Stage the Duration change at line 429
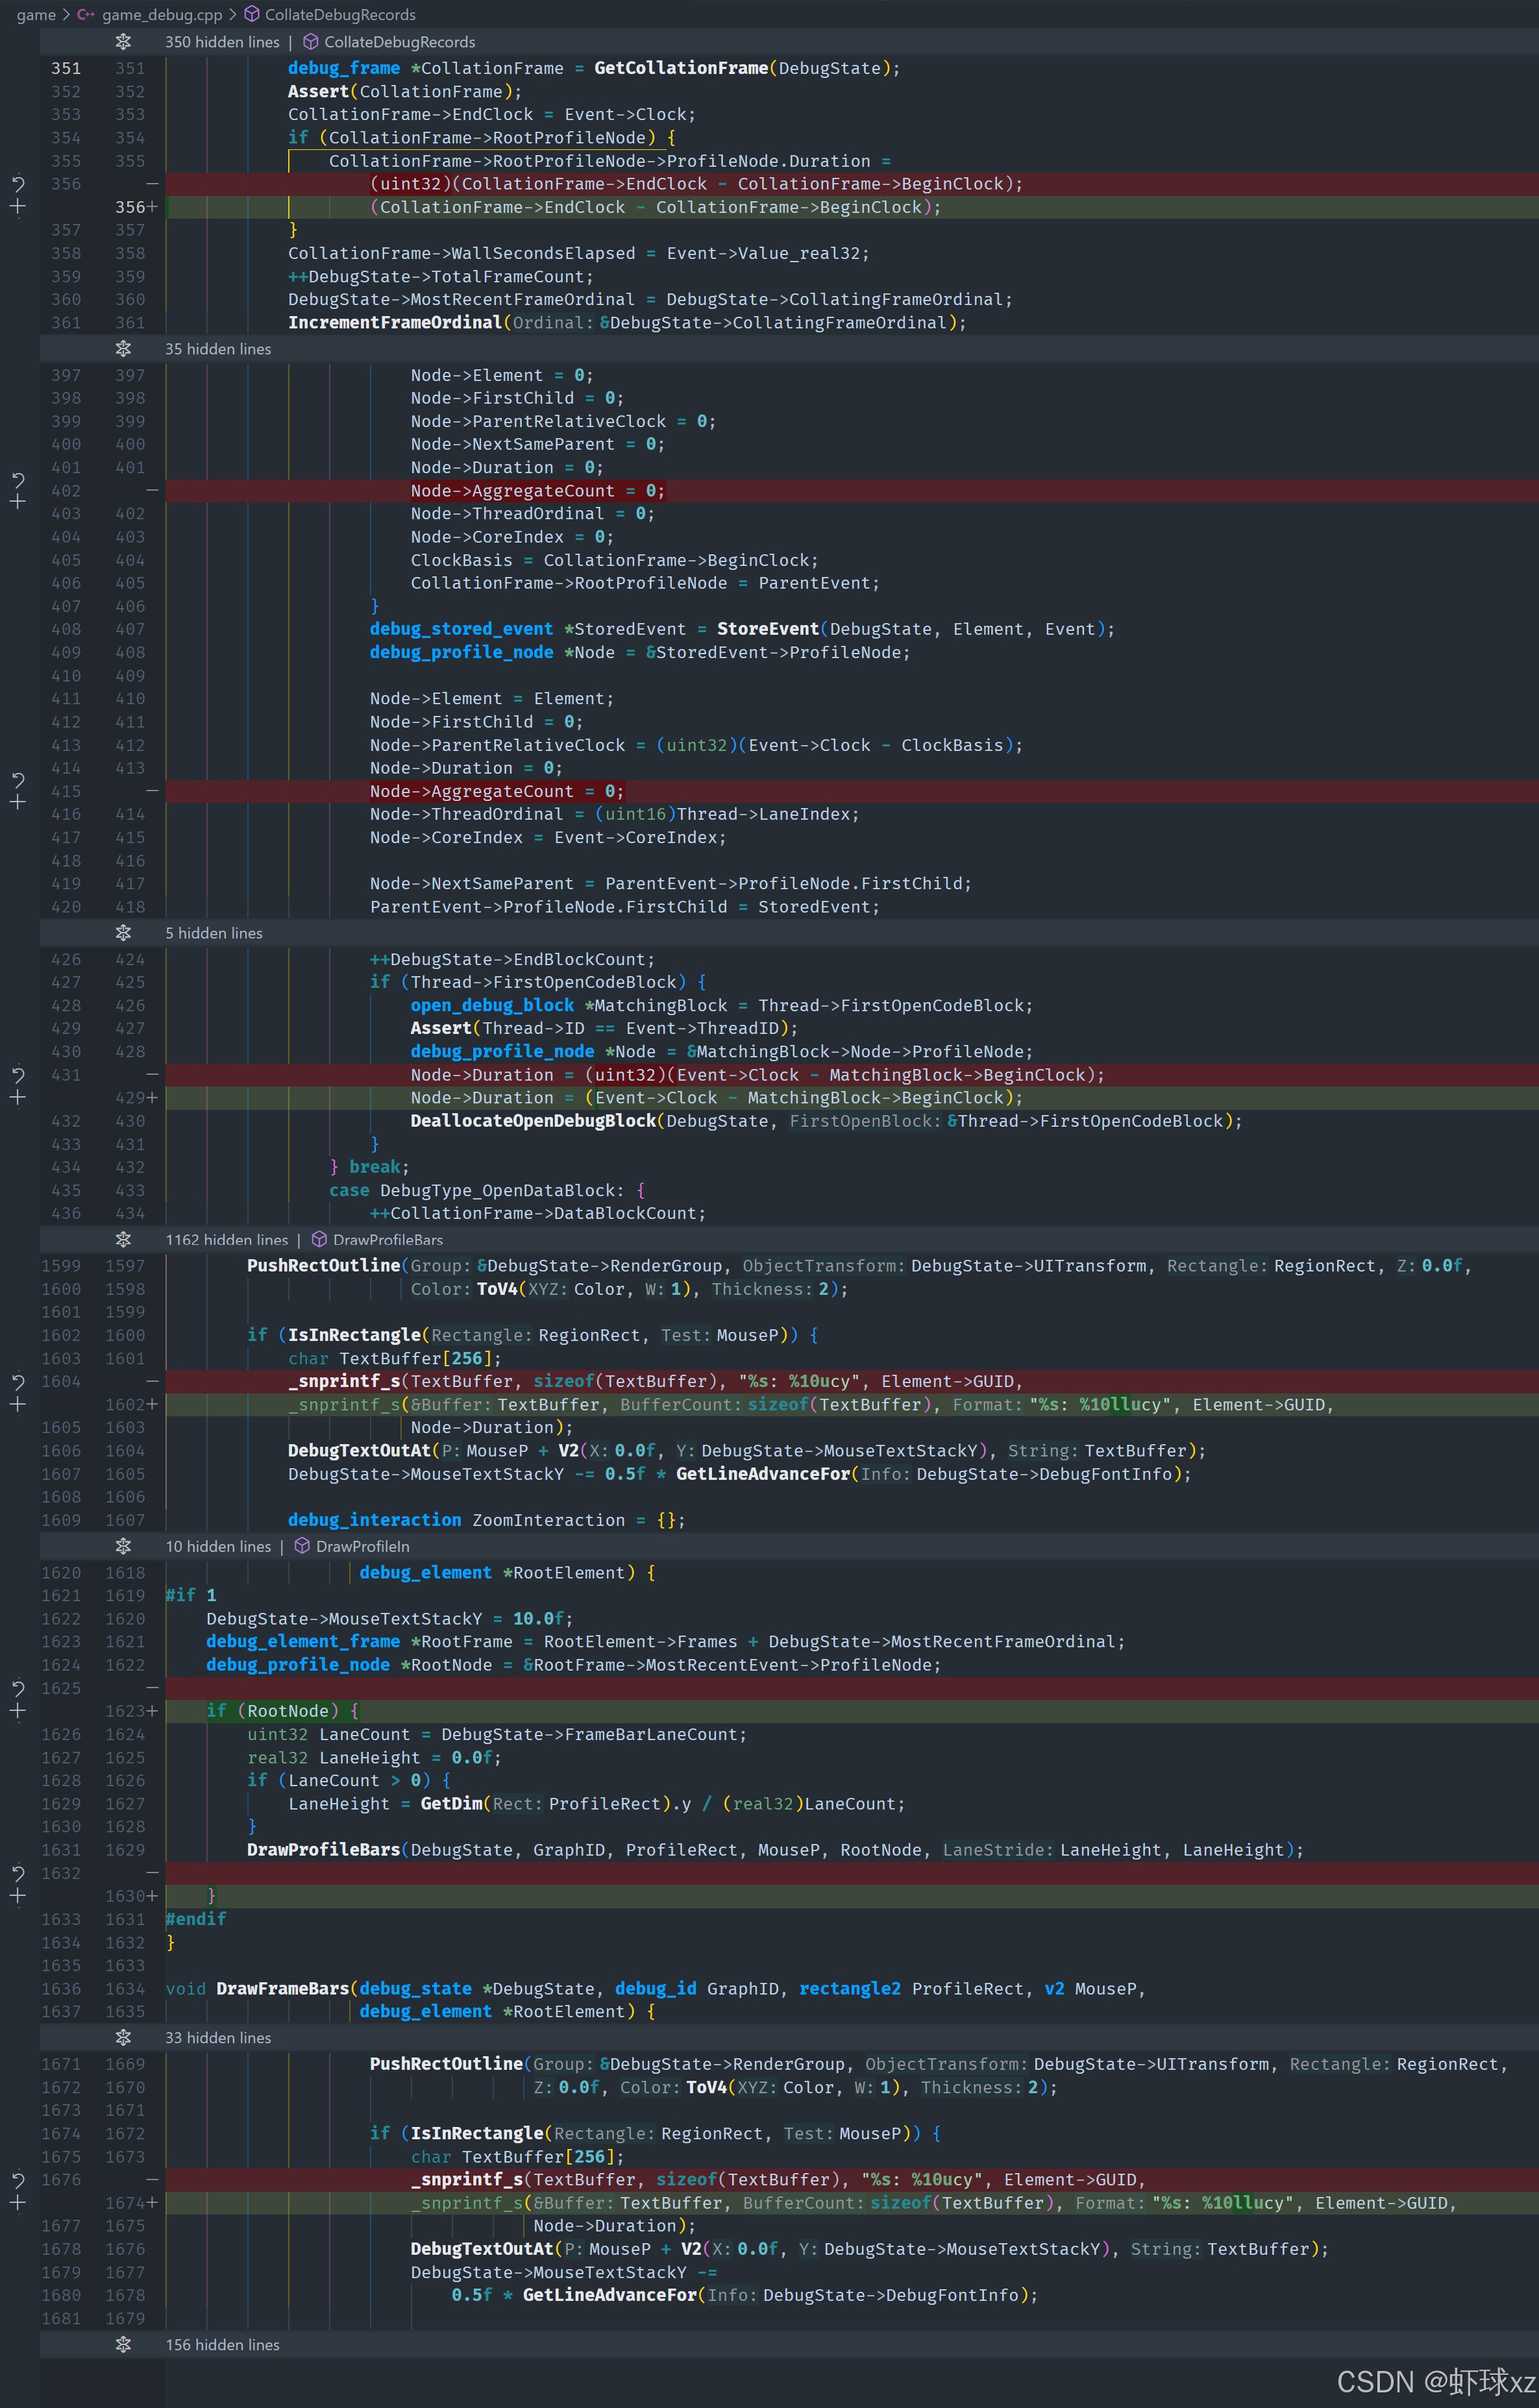This screenshot has width=1539, height=2408. (x=17, y=1098)
